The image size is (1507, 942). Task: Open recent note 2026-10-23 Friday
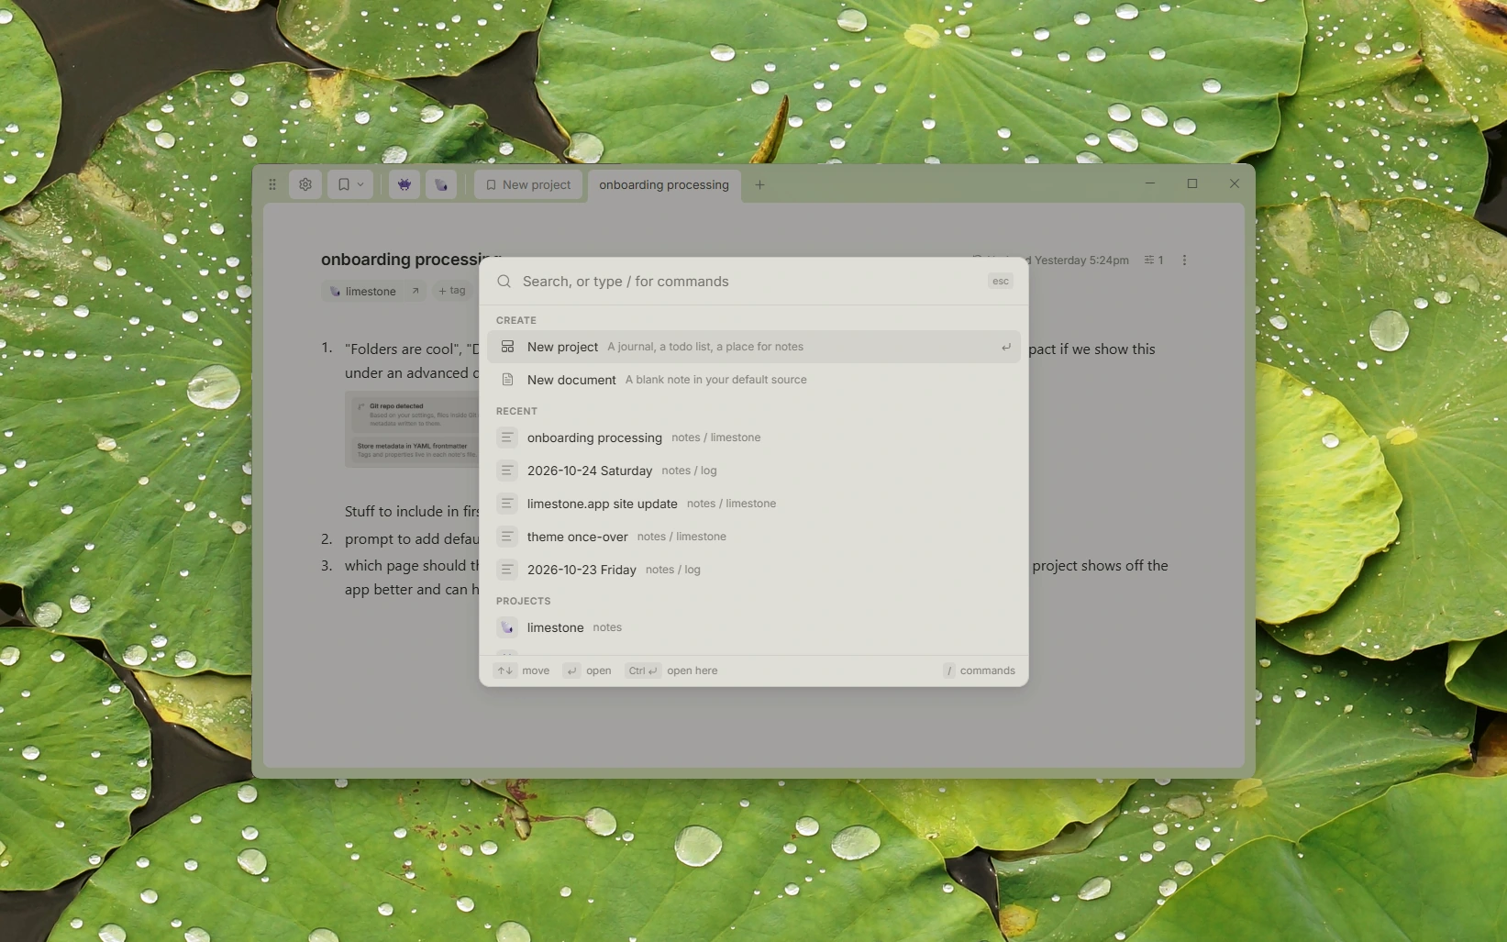754,570
